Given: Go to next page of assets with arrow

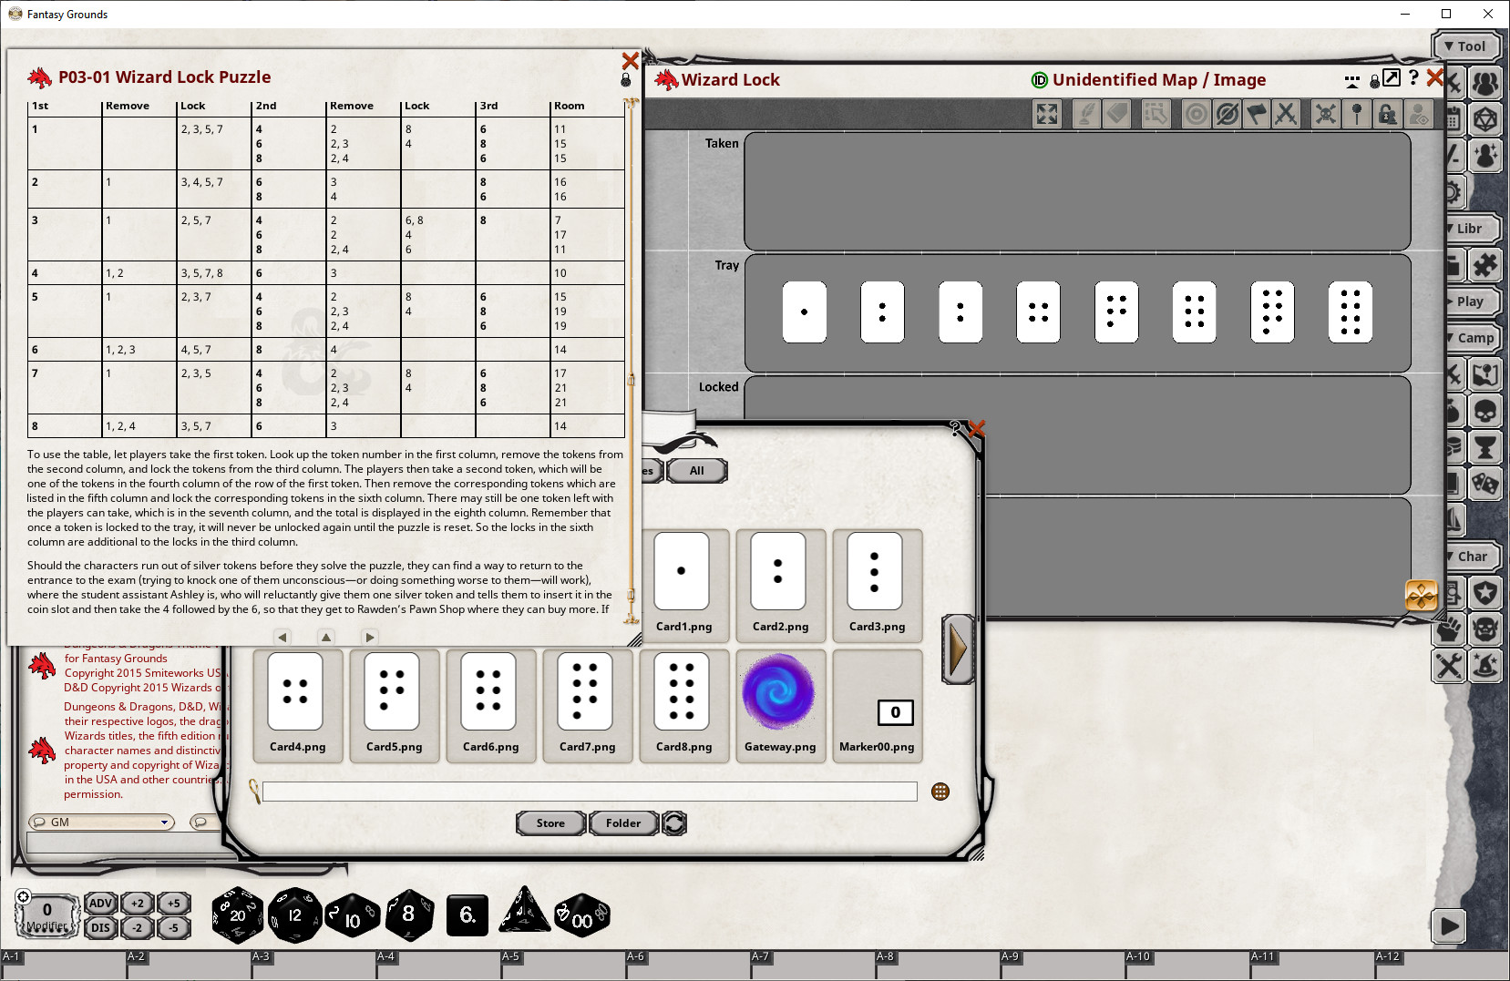Looking at the screenshot, I should click(x=957, y=649).
